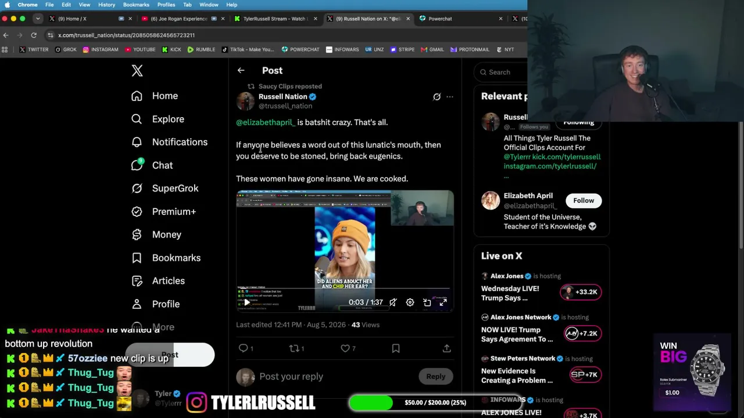This screenshot has width=744, height=418.
Task: Open the PROTONMAIL bookmark
Action: pos(470,50)
